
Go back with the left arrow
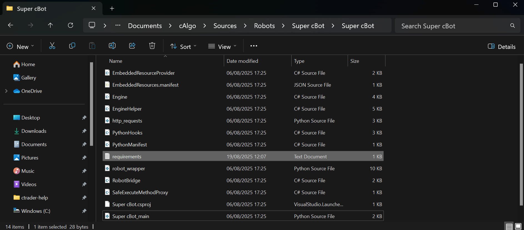coord(11,25)
